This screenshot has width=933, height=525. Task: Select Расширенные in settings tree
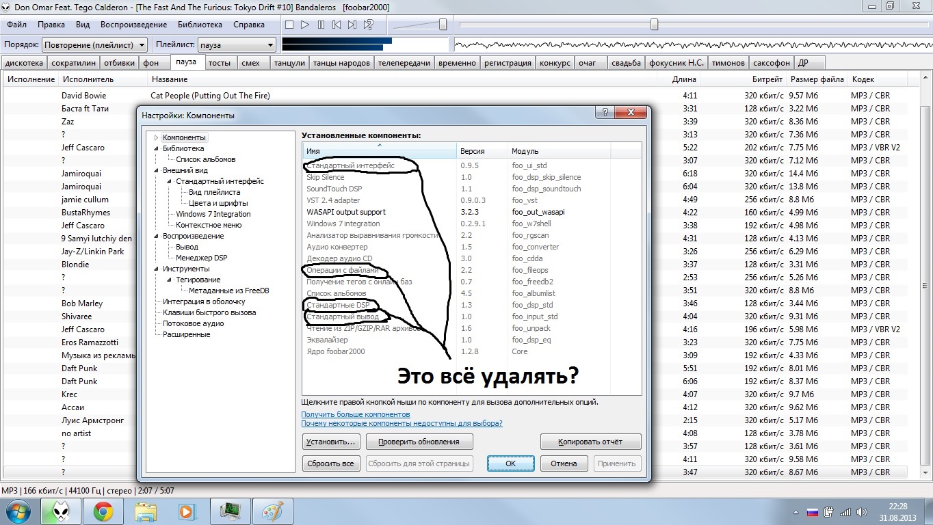click(186, 334)
